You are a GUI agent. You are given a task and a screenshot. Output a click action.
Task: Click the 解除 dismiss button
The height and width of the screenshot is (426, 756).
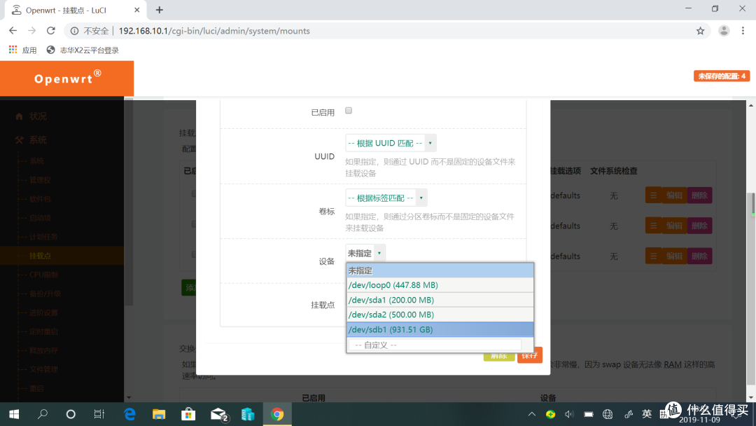[x=499, y=357]
